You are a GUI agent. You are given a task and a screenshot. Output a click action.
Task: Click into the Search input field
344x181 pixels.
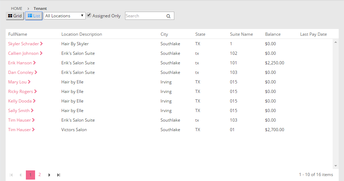click(145, 16)
